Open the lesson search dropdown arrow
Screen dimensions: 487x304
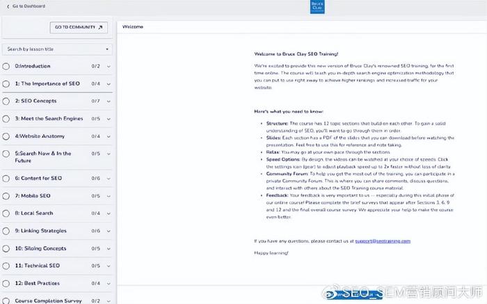[107, 49]
